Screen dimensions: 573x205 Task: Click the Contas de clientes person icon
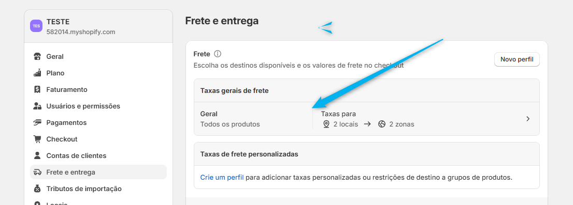click(37, 155)
